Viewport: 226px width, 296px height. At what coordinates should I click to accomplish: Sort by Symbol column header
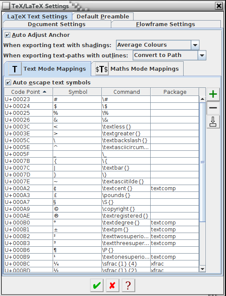[77, 92]
